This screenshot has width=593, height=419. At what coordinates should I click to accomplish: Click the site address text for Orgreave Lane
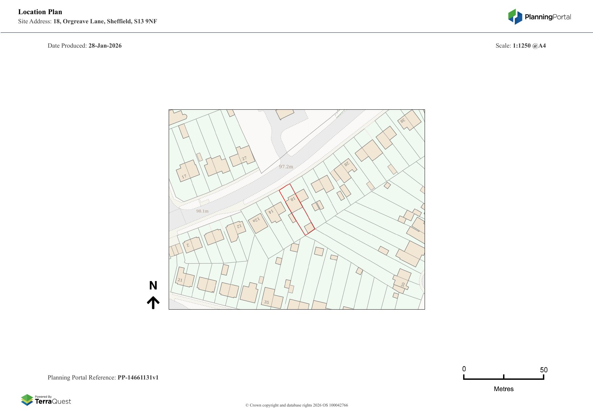point(105,21)
